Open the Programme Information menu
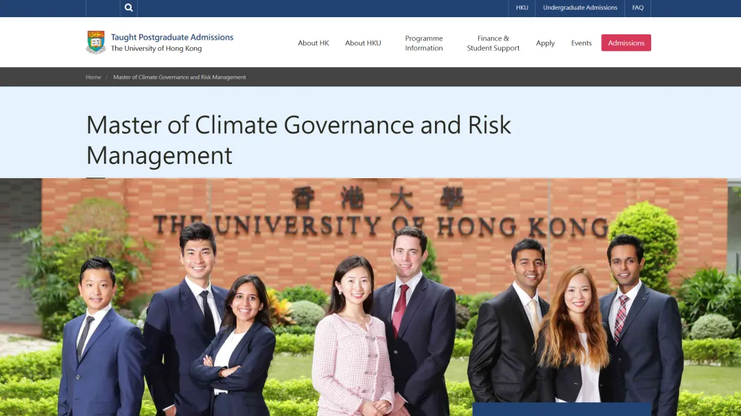The width and height of the screenshot is (741, 416). click(424, 43)
